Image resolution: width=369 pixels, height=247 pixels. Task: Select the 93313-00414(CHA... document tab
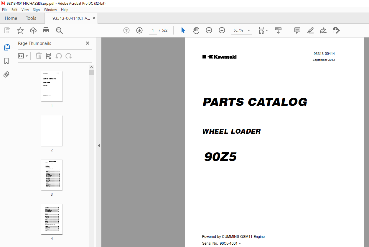(x=71, y=18)
